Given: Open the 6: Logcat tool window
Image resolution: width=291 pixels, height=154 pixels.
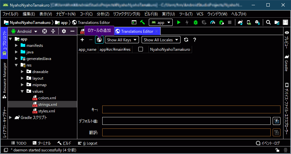Looking at the screenshot, I should click(x=87, y=143).
